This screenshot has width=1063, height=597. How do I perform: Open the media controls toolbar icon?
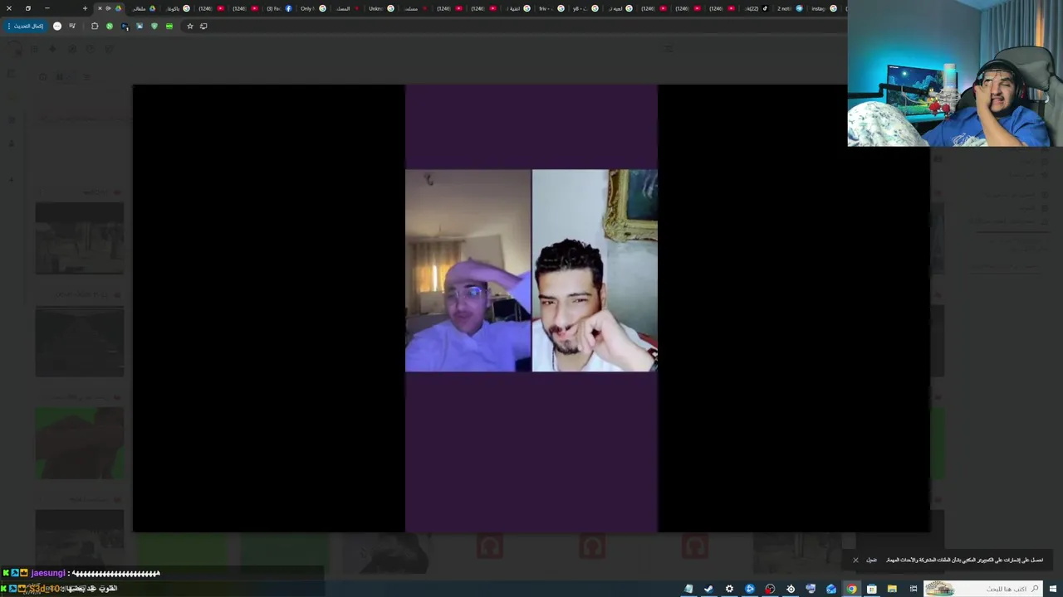pyautogui.click(x=72, y=26)
